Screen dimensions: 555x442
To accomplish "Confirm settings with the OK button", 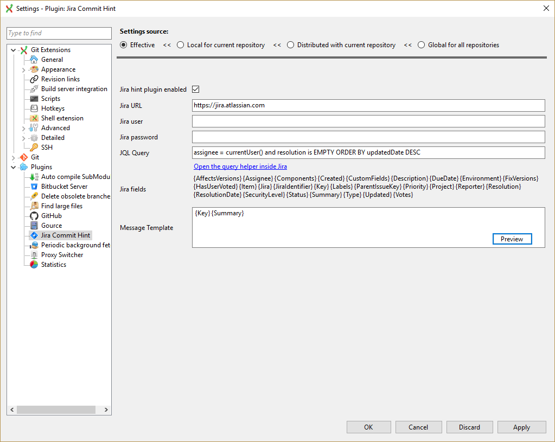I will (369, 427).
